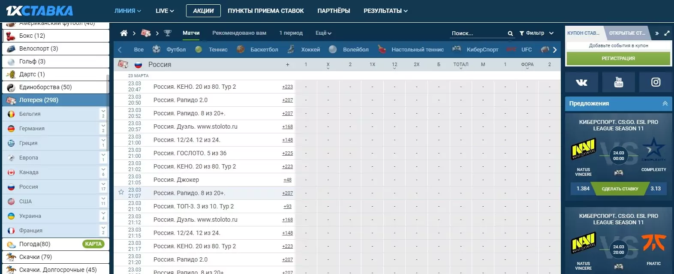
Task: Expand the bet slip to fullscreen
Action: click(667, 33)
